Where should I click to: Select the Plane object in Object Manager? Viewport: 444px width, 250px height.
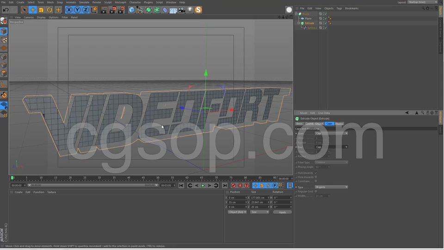(x=308, y=19)
